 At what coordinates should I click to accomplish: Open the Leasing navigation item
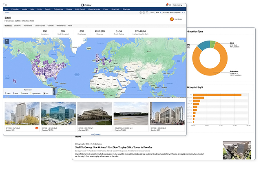click(24, 9)
